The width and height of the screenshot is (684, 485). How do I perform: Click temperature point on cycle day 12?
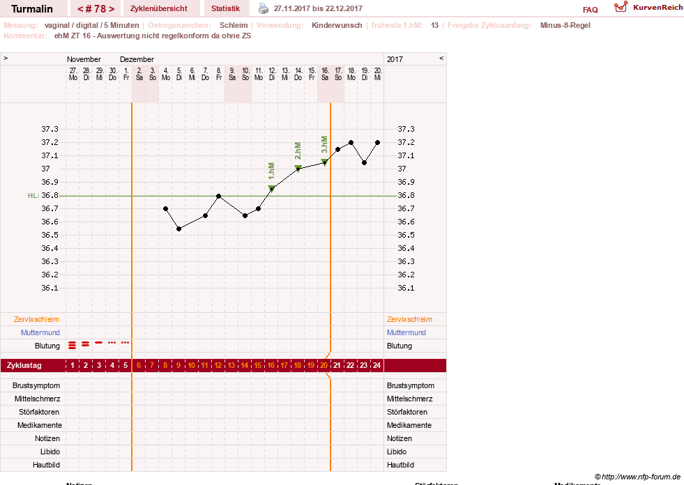click(218, 197)
